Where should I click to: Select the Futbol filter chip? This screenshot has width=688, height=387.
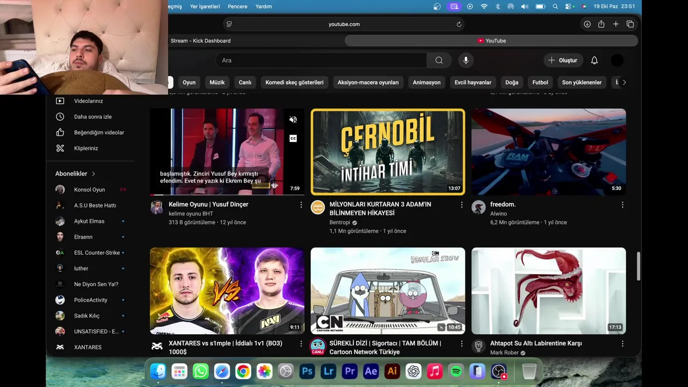coord(540,82)
